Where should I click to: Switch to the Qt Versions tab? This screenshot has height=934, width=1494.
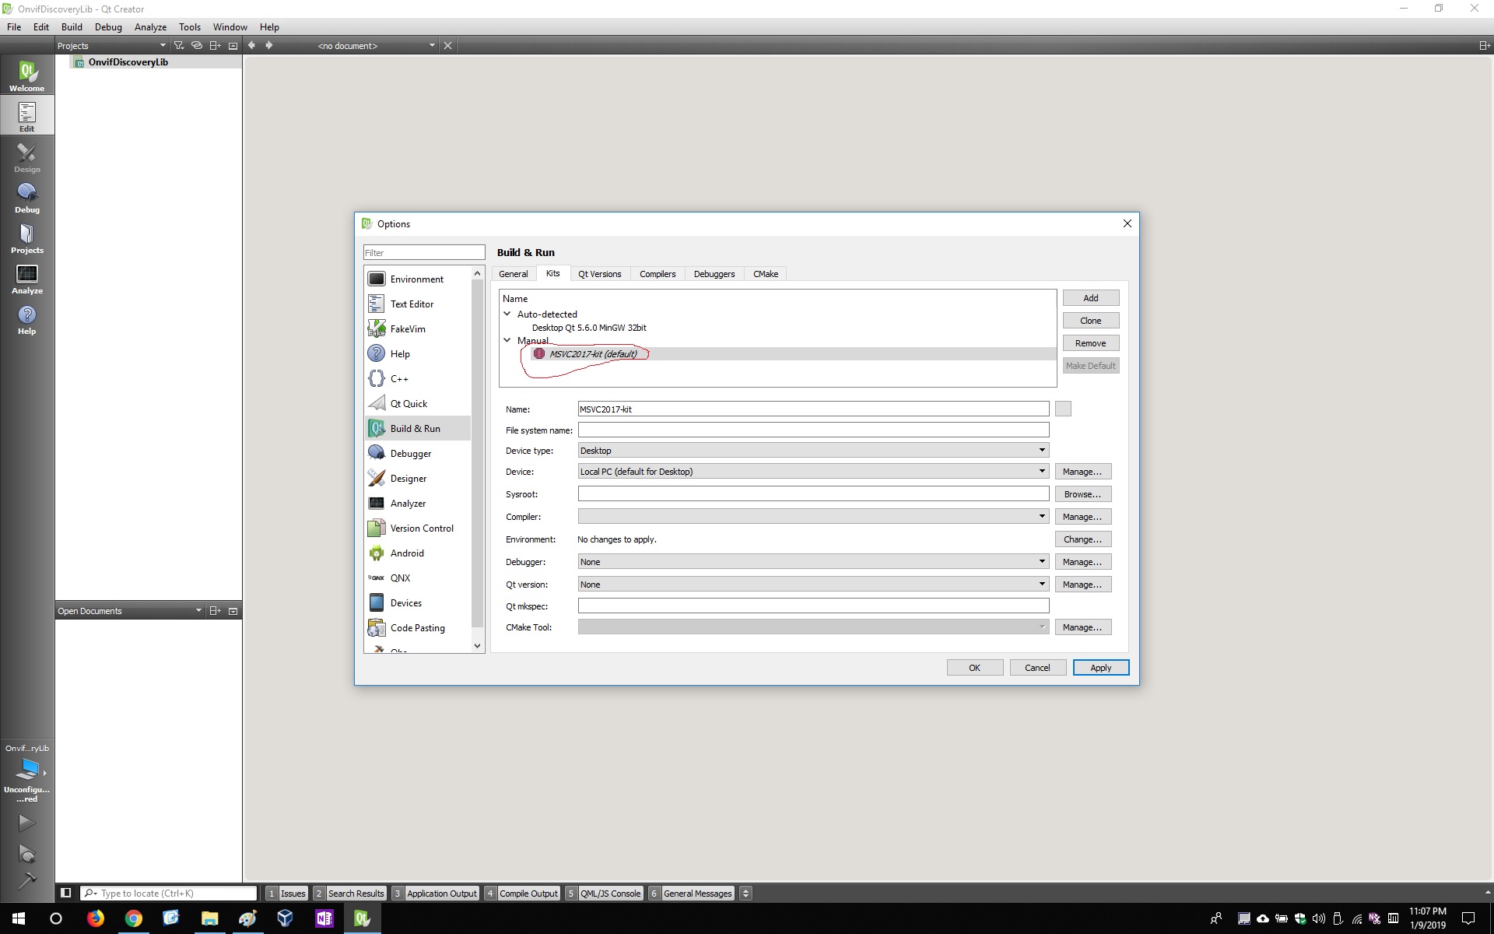pos(599,274)
